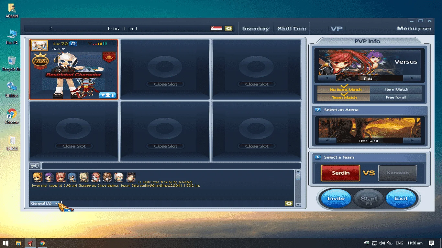
Task: Open the Utilities desktop shortcut
Action: [x=12, y=90]
